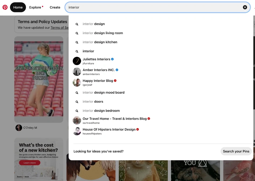This screenshot has width=255, height=181.
Task: Open the Swiftie pin thumbnail
Action: [39, 79]
